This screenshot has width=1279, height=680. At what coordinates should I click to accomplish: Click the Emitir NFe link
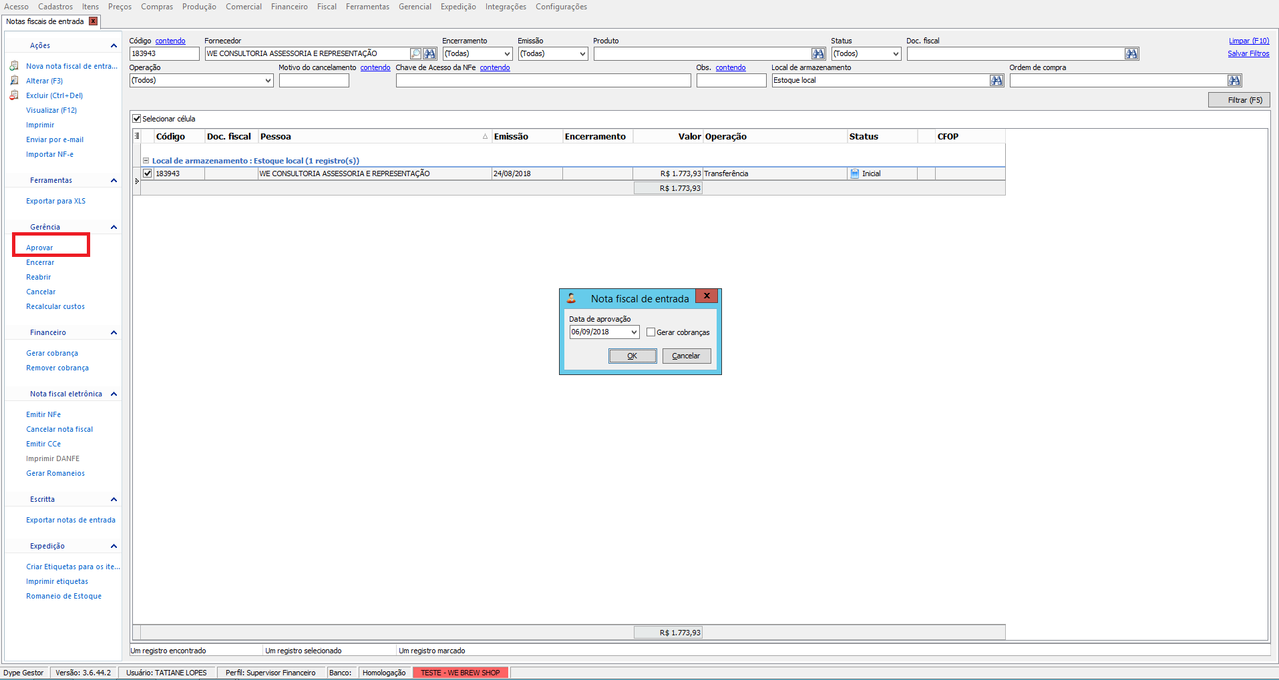pyautogui.click(x=43, y=414)
